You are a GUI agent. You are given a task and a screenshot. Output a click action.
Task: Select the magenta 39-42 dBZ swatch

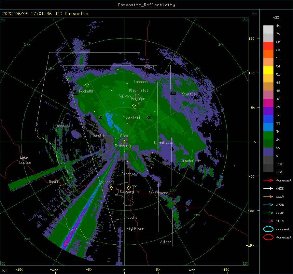268,103
